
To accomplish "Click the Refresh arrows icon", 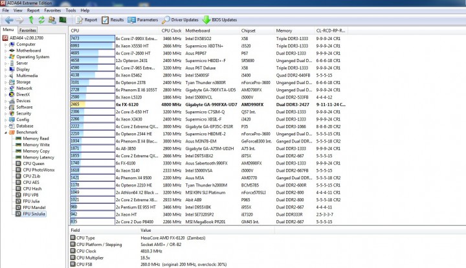I will pyautogui.click(x=41, y=20).
